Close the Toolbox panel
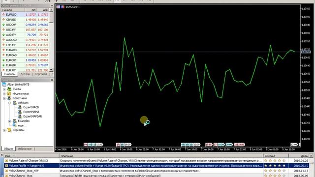Image resolution: width=315 pixels, height=177 pixels. (1, 155)
